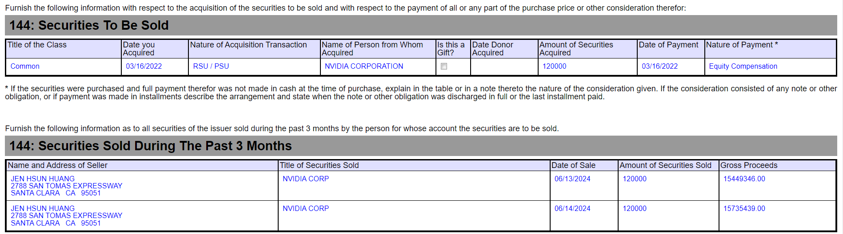The width and height of the screenshot is (843, 234).
Task: Click gross proceeds value 15449346.00
Action: [x=744, y=179]
